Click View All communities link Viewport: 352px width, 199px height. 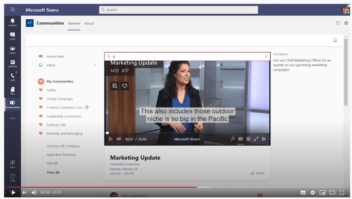[x=53, y=173]
